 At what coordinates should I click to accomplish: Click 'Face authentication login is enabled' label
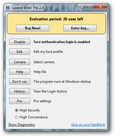pyautogui.click(x=62, y=42)
